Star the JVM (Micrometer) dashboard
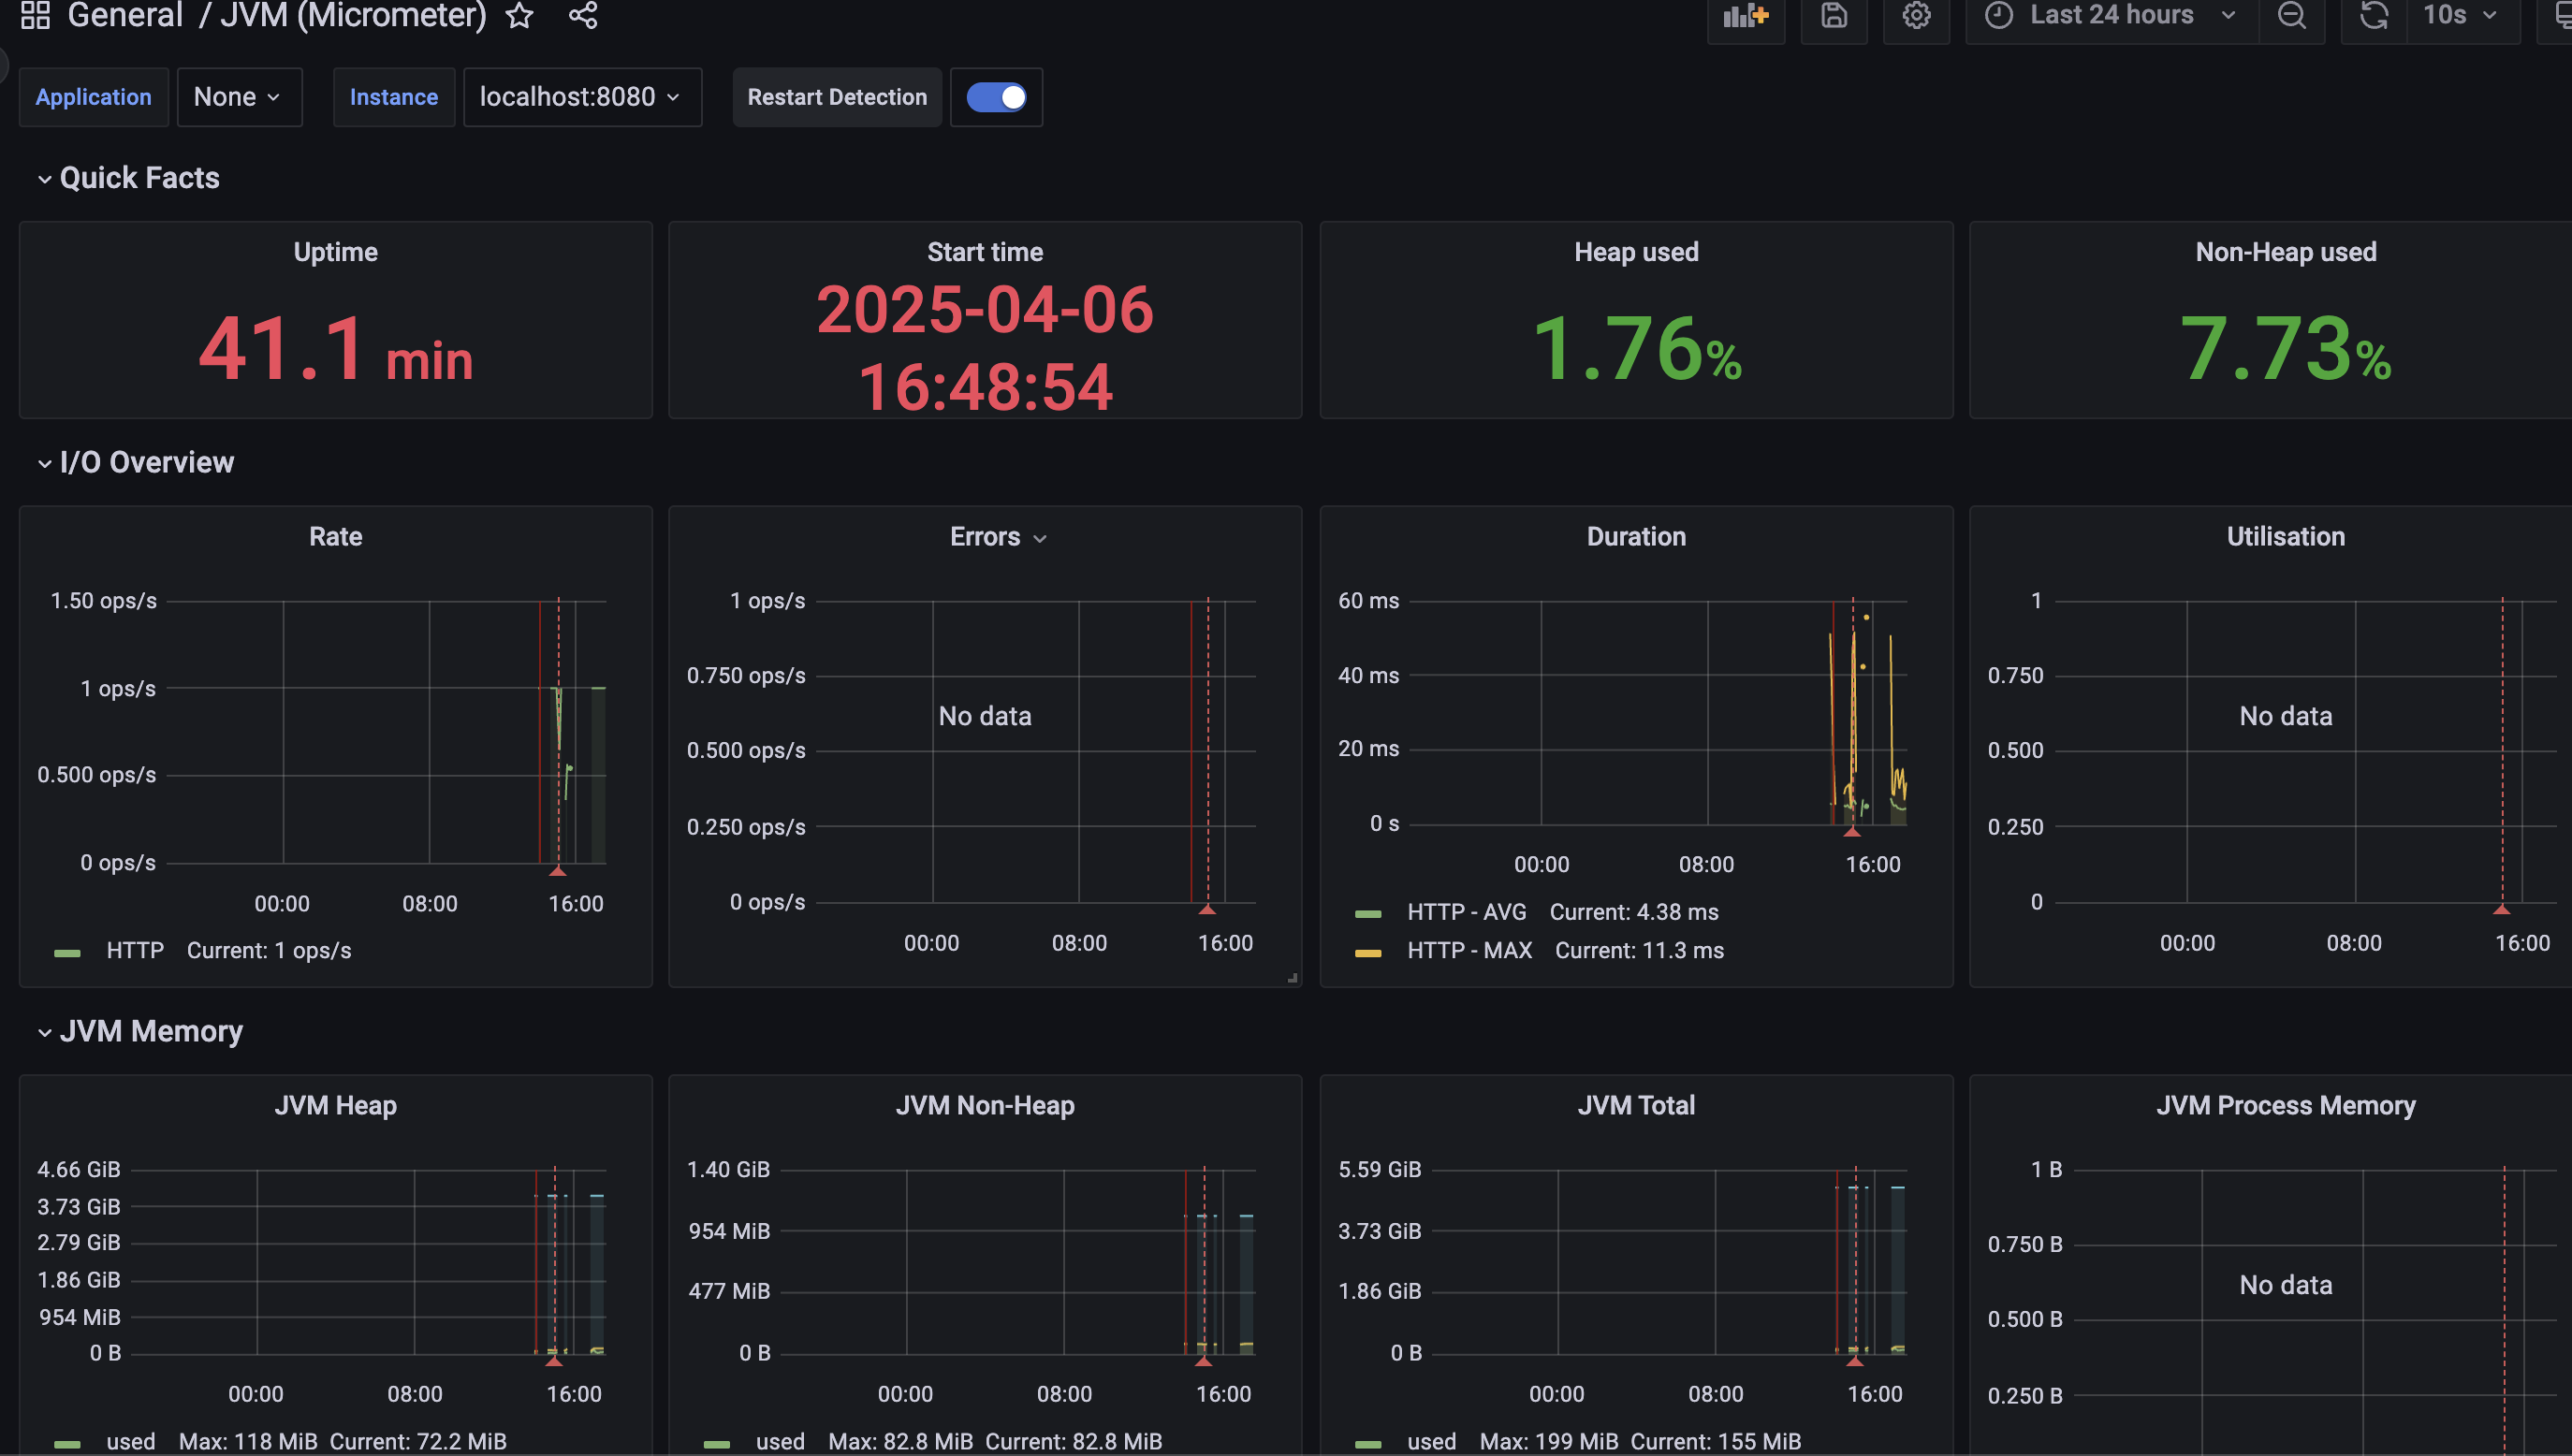Screen dimensions: 2572x1456 pyautogui.click(x=519, y=14)
